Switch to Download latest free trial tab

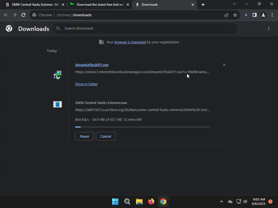tap(100, 5)
